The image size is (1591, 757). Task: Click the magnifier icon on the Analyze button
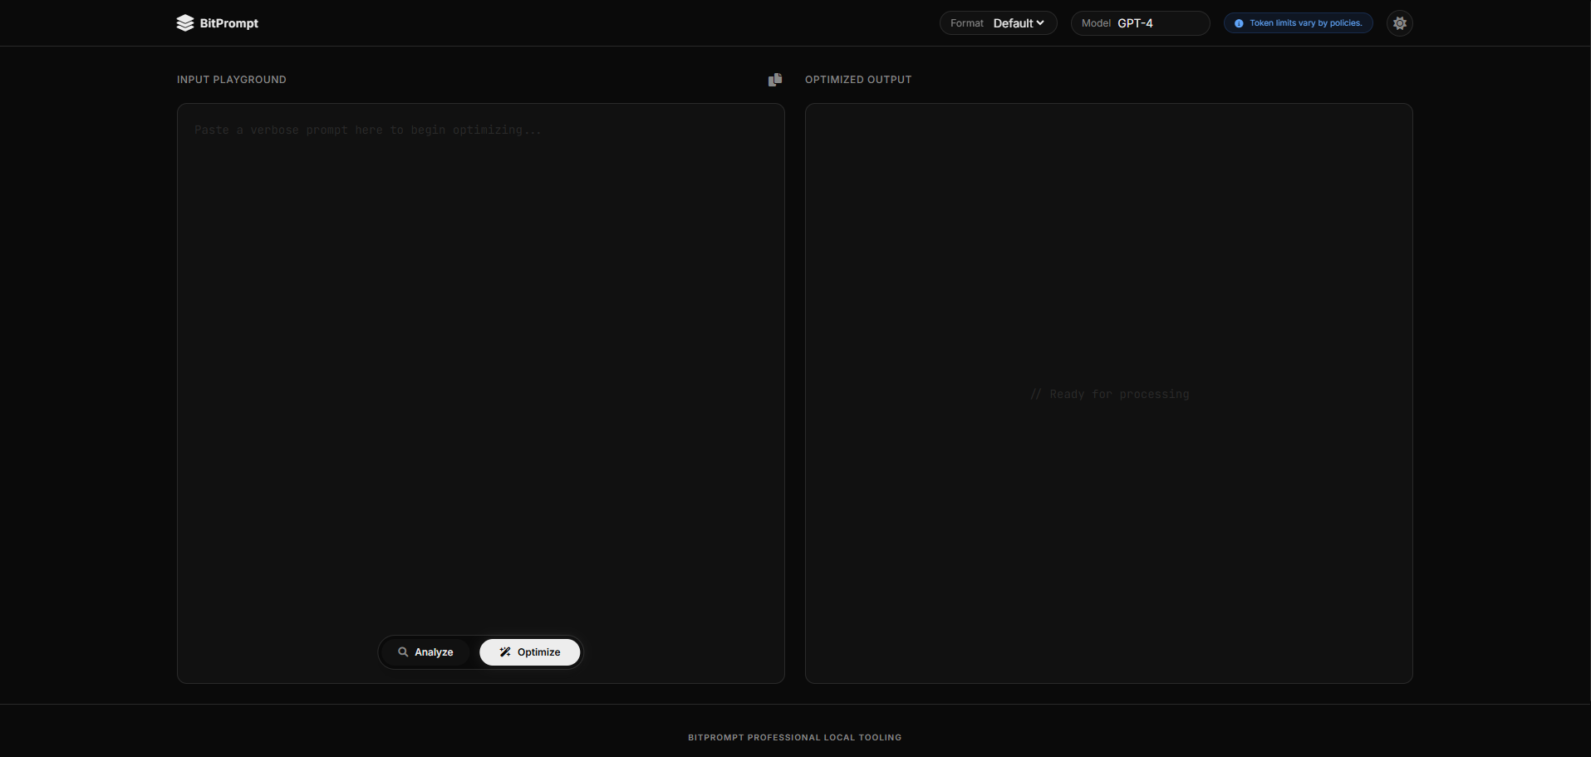pos(404,652)
